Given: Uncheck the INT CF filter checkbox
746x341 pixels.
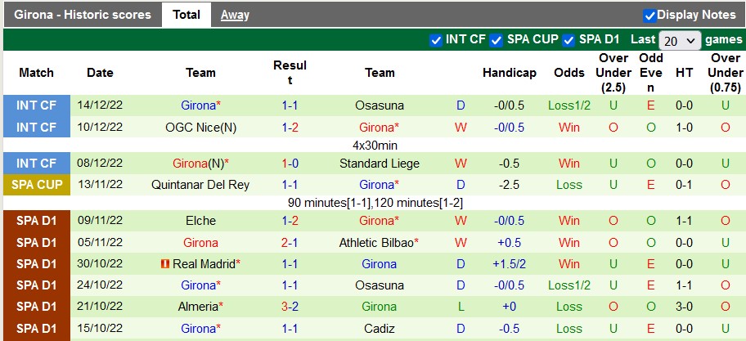Looking at the screenshot, I should (436, 39).
